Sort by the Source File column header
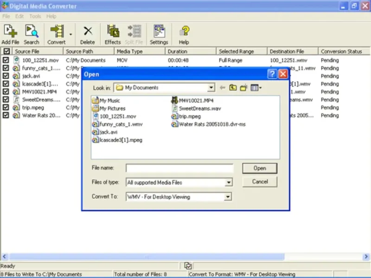371x278 pixels. pyautogui.click(x=38, y=51)
